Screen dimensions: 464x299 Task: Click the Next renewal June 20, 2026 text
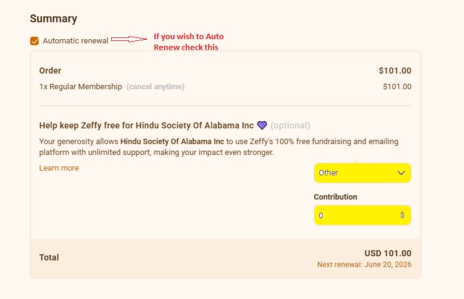(x=364, y=265)
